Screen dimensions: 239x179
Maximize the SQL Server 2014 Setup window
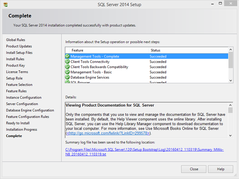coord(220,3)
